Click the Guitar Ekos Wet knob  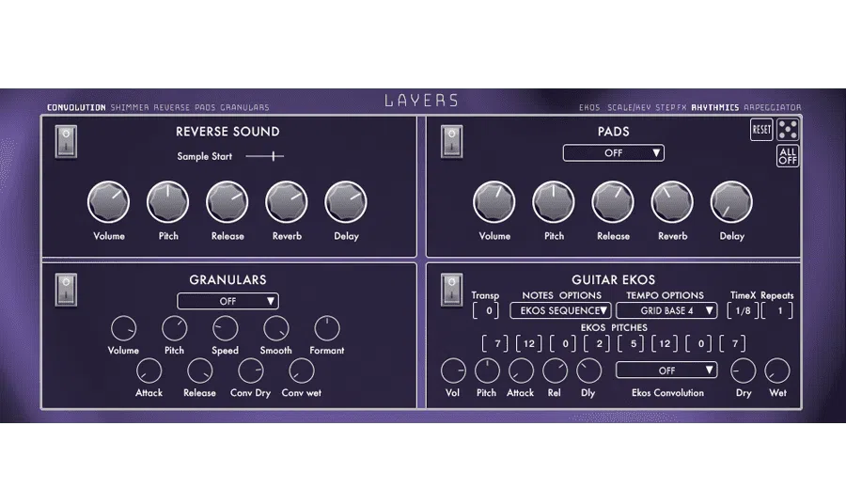point(777,371)
